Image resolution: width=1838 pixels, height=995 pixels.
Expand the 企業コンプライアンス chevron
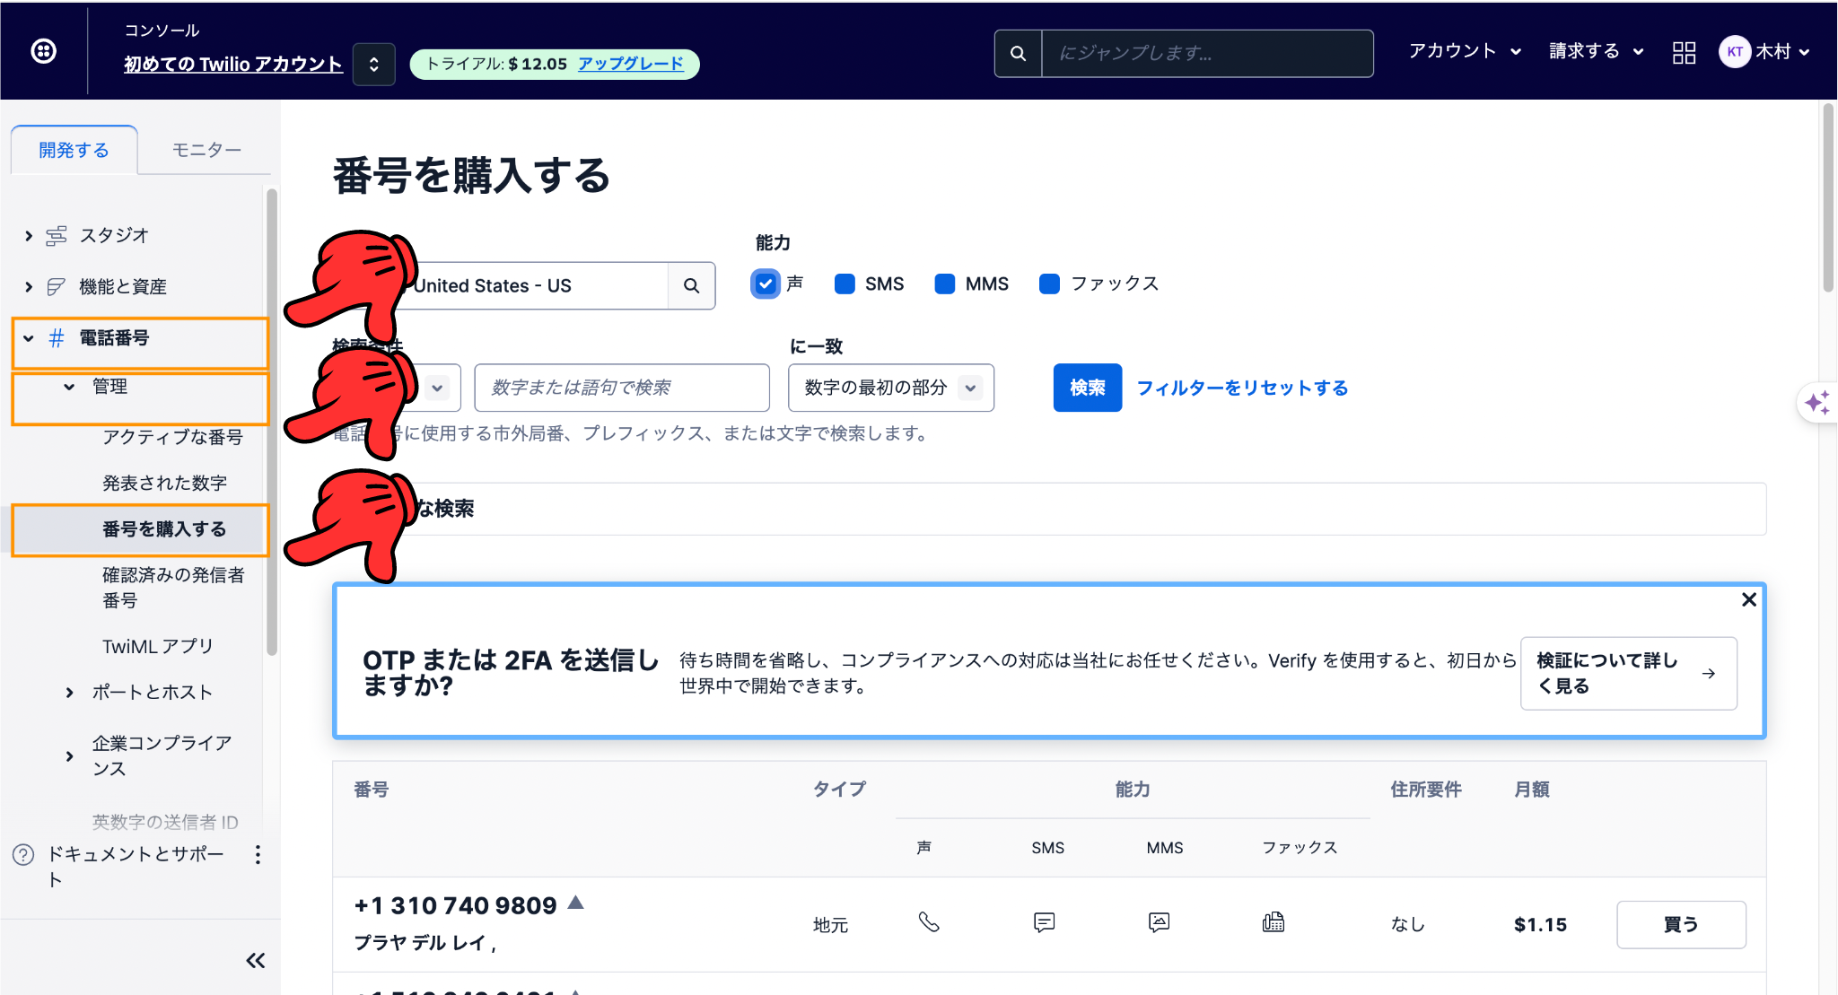[69, 756]
